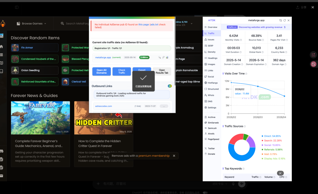
Task: Open the Ahrefs external tool link
Action: (x=210, y=133)
